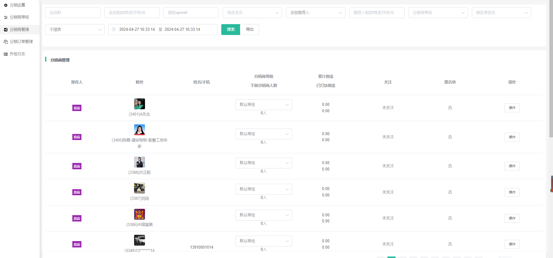Click the clock icon in date range picker
This screenshot has height=258, width=553.
point(114,30)
